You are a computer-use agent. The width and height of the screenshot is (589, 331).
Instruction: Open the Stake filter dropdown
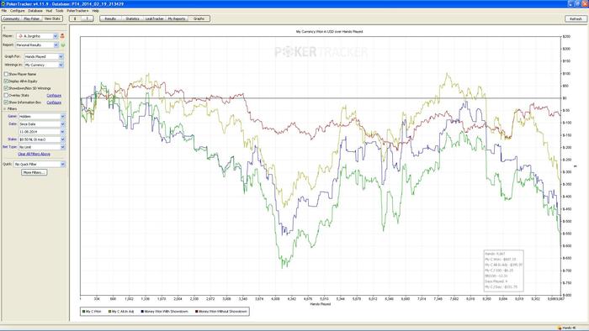pos(42,139)
